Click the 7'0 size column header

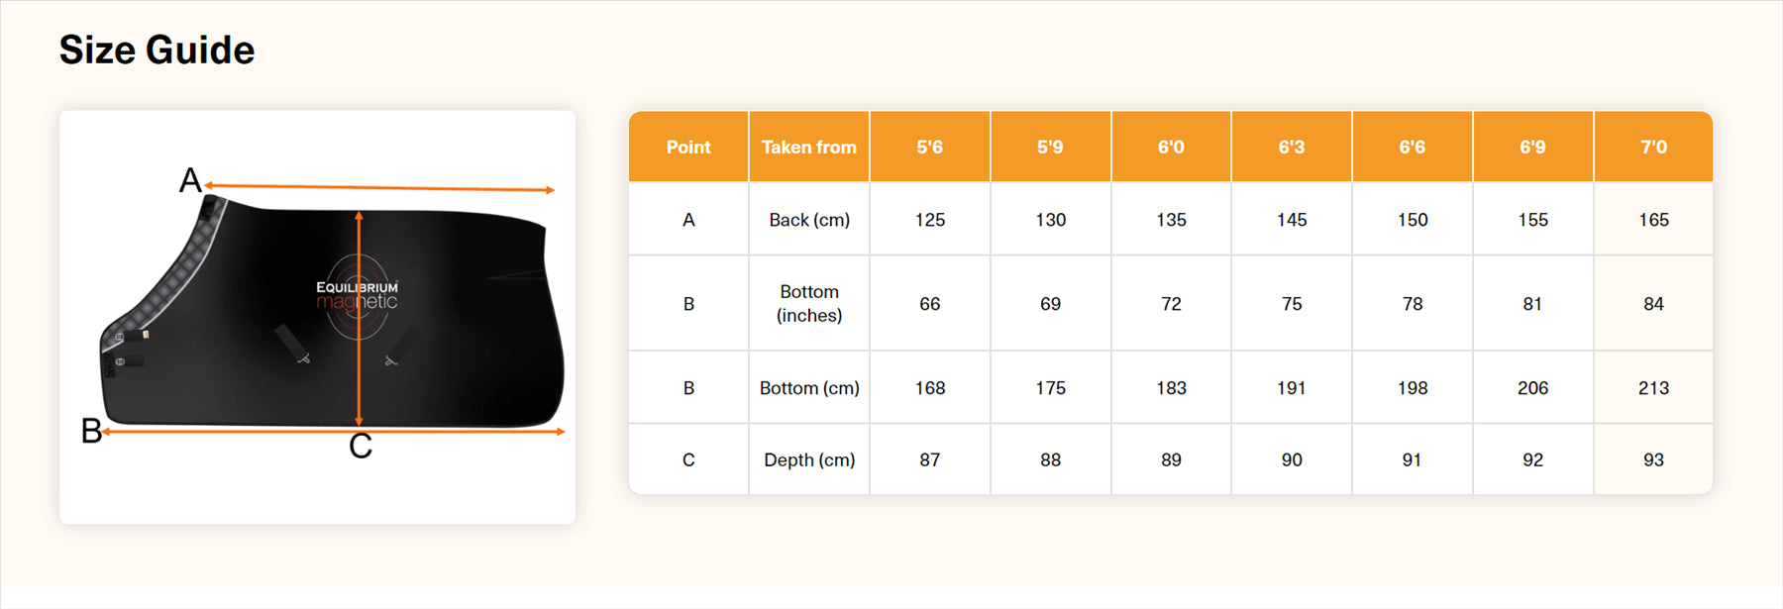click(x=1653, y=147)
